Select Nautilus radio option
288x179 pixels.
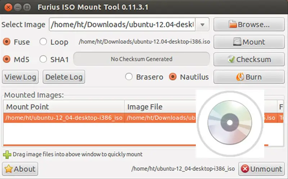point(173,77)
